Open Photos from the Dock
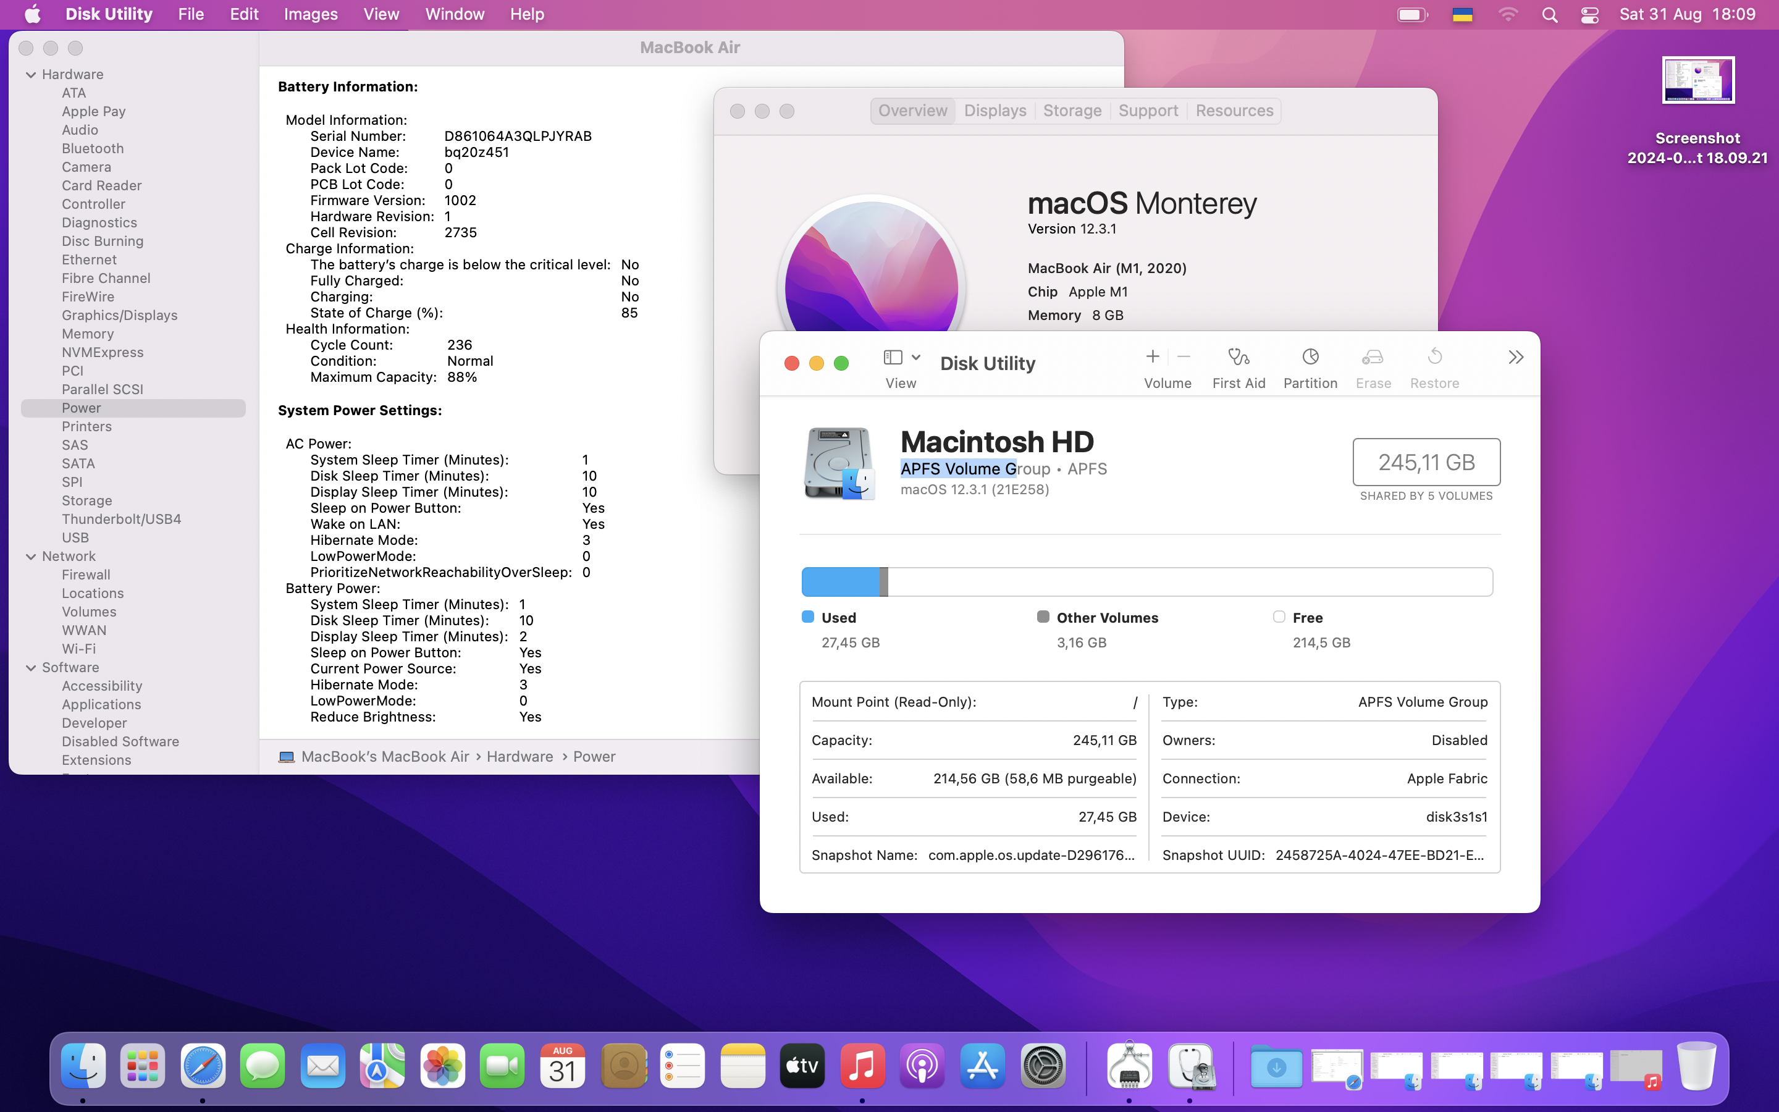The width and height of the screenshot is (1779, 1112). click(x=442, y=1065)
